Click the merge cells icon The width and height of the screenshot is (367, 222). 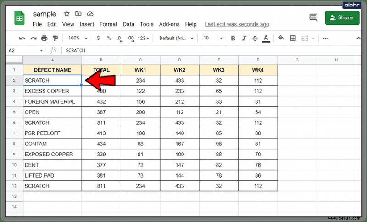(x=305, y=38)
